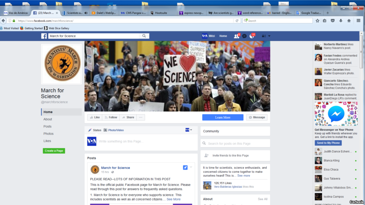The width and height of the screenshot is (365, 205).
Task: Click the Facebook logo icon
Action: (44, 36)
